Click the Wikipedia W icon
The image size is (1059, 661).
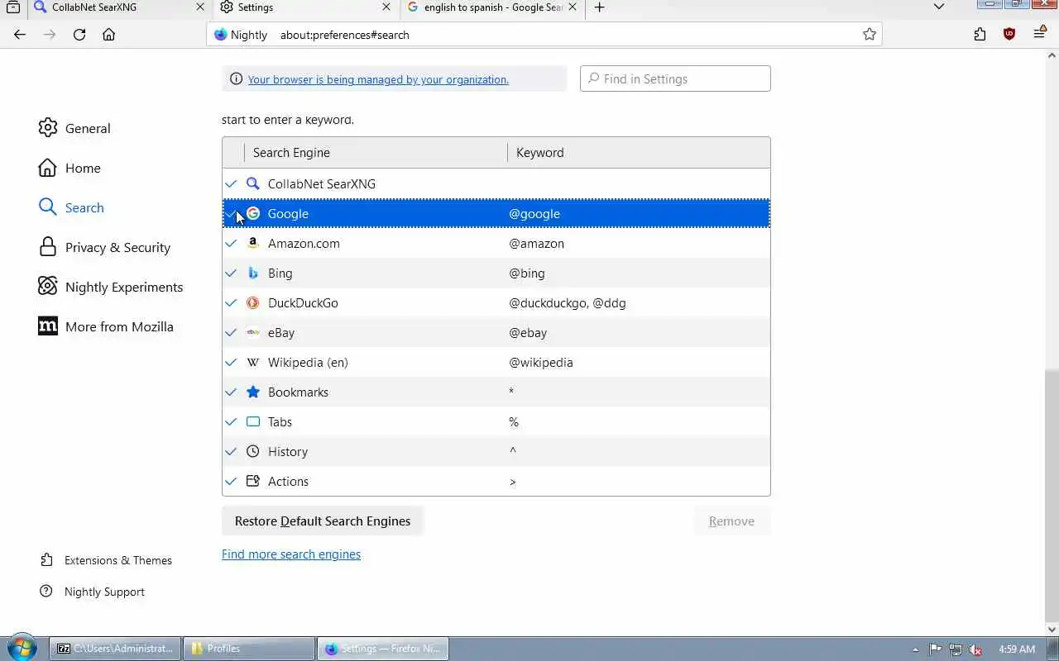point(253,362)
